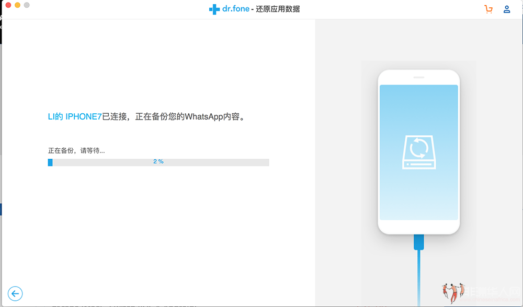This screenshot has width=523, height=307.
Task: Minimize the window with the yellow button
Action: (17, 5)
